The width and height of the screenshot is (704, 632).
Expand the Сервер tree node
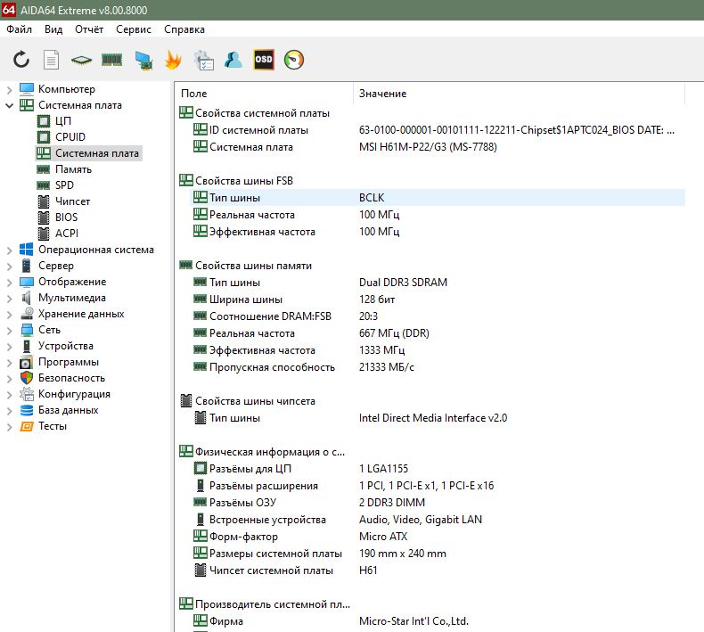pos(10,267)
